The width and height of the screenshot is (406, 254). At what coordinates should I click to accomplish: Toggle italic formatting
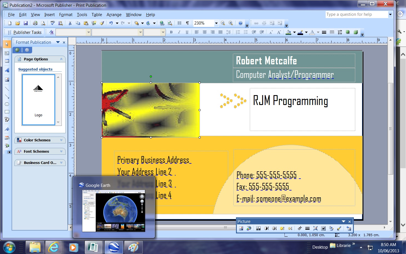[x=179, y=32]
